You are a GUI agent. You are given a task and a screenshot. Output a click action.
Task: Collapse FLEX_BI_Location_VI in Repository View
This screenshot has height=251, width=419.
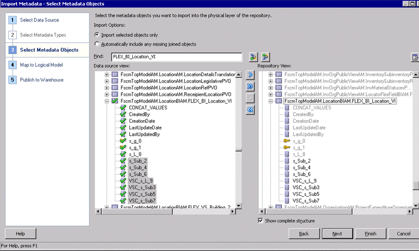[x=270, y=101]
